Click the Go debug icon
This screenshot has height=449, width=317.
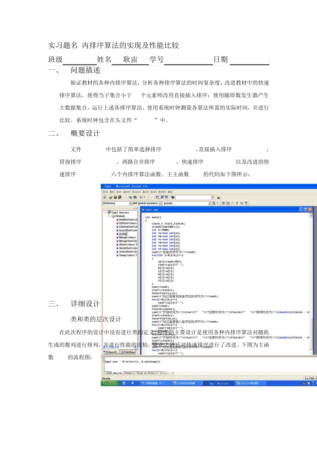(x=242, y=203)
